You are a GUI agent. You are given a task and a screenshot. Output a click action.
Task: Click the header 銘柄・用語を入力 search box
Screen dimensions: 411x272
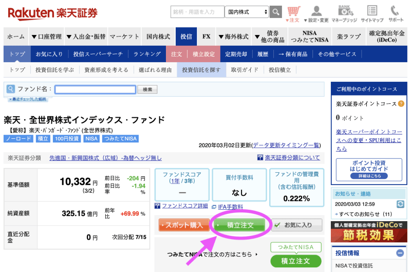pos(197,12)
